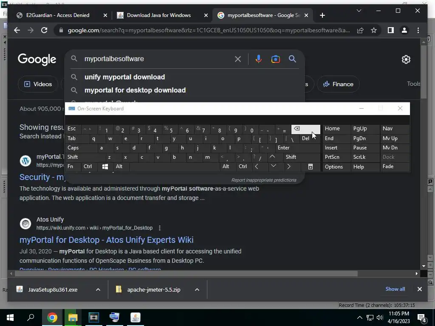Filter results by Finance
Image resolution: width=435 pixels, height=326 pixels.
tap(338, 84)
